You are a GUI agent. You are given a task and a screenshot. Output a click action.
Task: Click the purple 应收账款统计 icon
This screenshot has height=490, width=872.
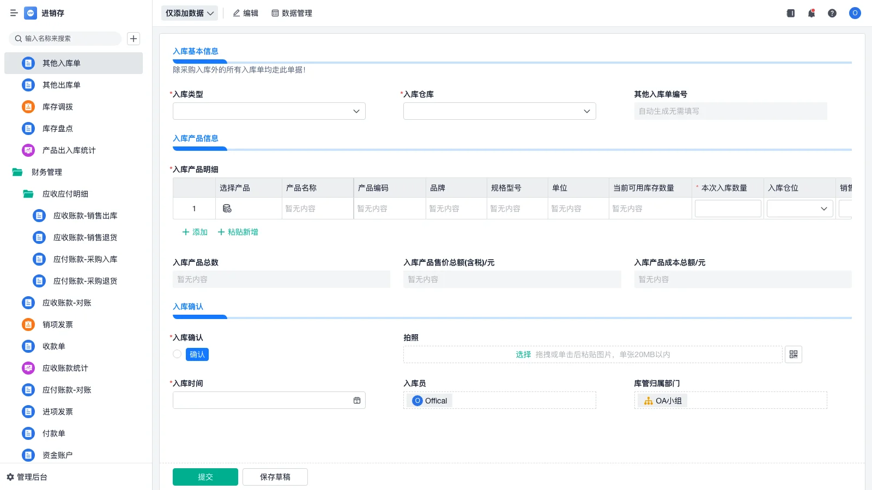tap(28, 368)
